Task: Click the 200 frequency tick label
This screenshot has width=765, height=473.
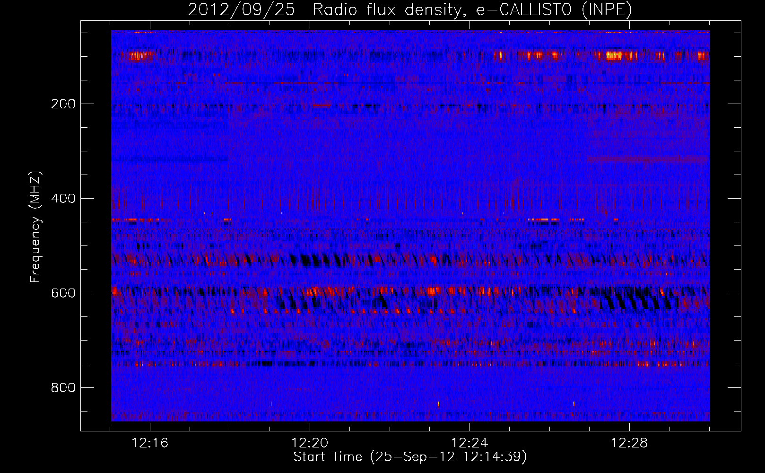Action: (x=63, y=104)
